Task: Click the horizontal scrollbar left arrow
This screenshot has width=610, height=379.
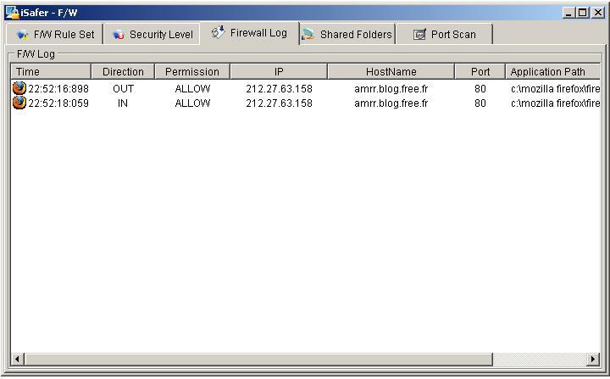Action: [x=17, y=359]
